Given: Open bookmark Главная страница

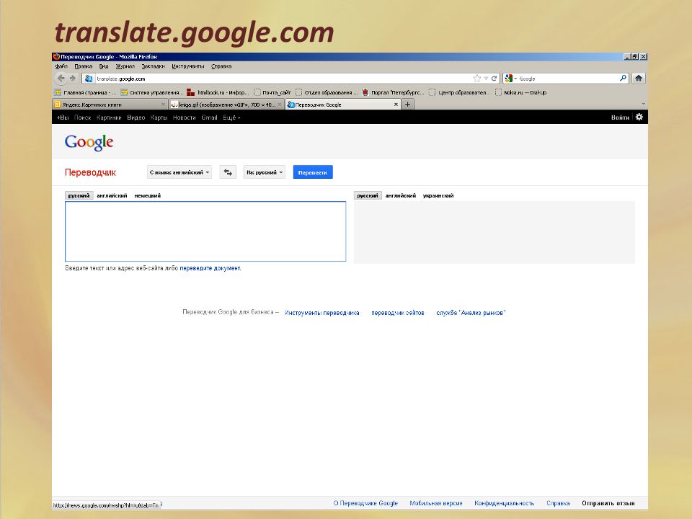Looking at the screenshot, I should click(85, 93).
